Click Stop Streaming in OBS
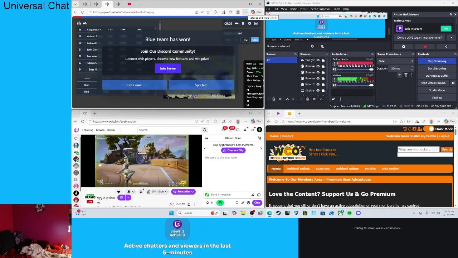This screenshot has width=458, height=258. pyautogui.click(x=437, y=61)
